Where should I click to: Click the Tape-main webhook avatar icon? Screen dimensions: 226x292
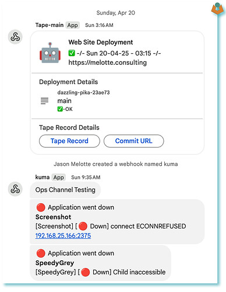[x=15, y=37]
